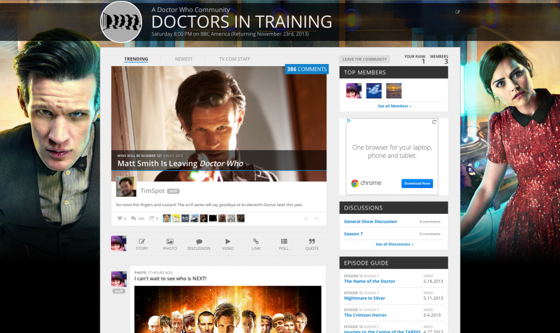
Task: Create a Poll post
Action: (x=284, y=244)
